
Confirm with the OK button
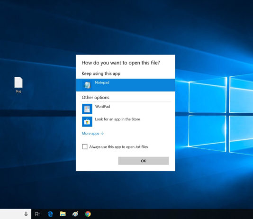point(144,161)
